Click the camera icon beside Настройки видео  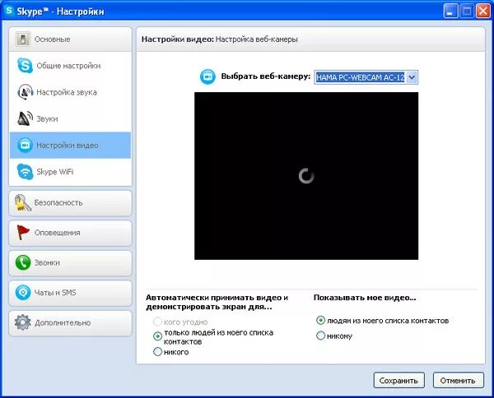click(x=25, y=146)
